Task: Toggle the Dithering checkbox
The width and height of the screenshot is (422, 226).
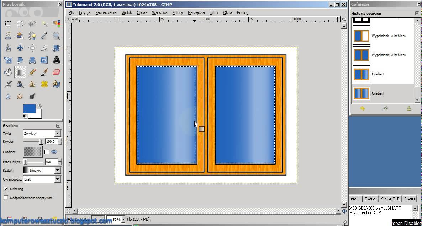Action: 6,189
